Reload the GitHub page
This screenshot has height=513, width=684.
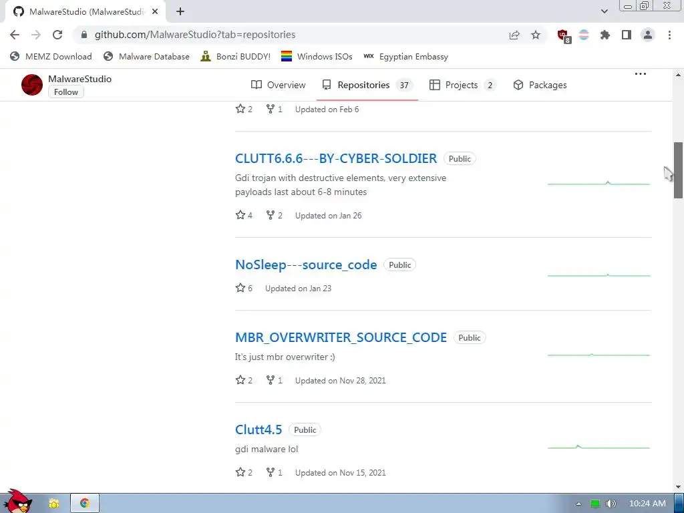coord(57,35)
